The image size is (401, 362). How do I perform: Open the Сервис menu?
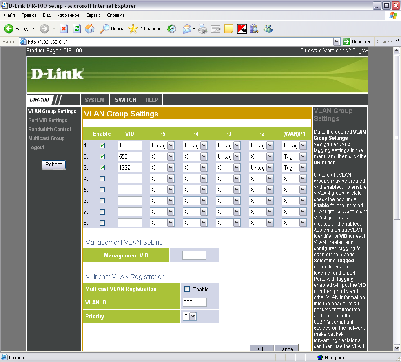tap(93, 15)
